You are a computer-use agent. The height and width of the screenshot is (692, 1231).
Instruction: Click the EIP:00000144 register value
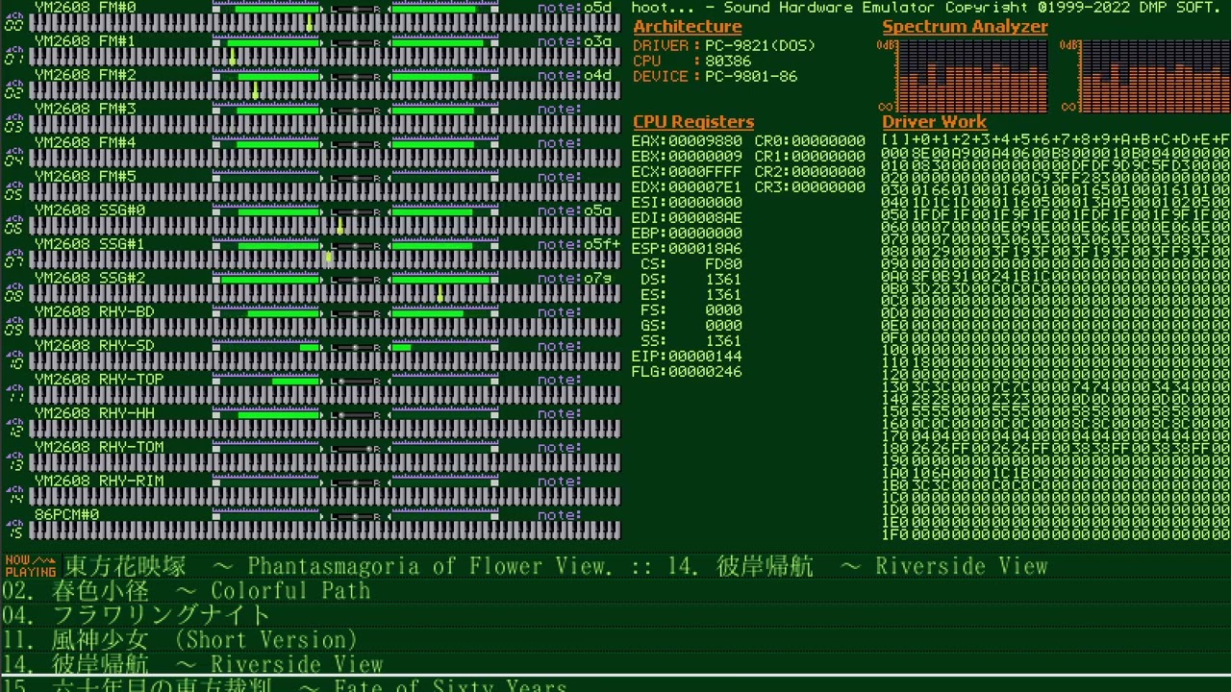click(687, 356)
